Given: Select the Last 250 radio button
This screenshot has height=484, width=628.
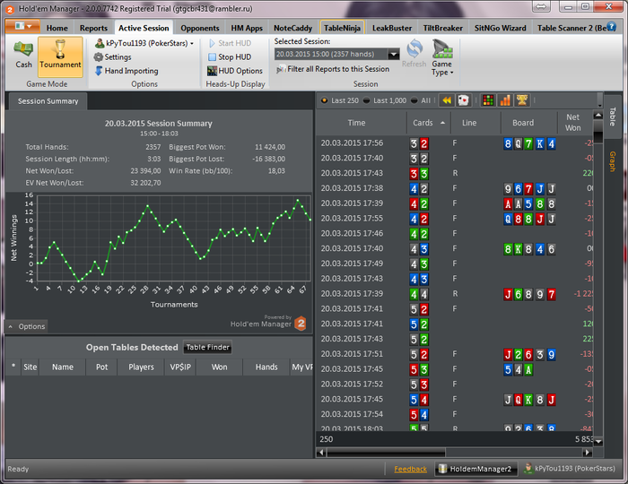Looking at the screenshot, I should pos(340,100).
